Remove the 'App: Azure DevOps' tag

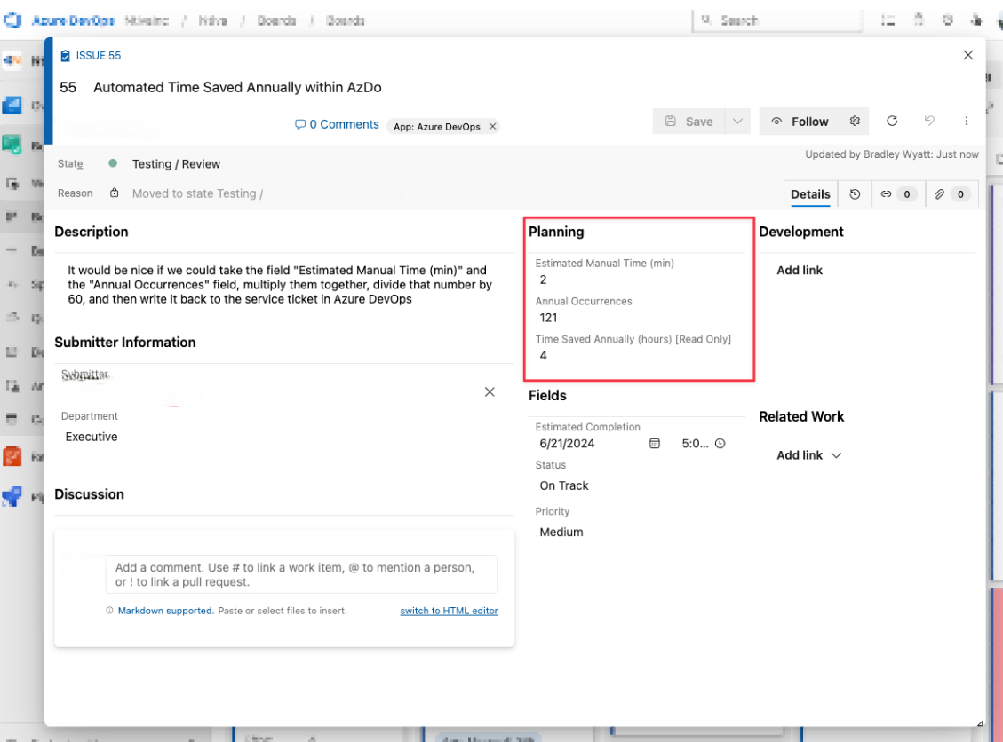(x=492, y=127)
